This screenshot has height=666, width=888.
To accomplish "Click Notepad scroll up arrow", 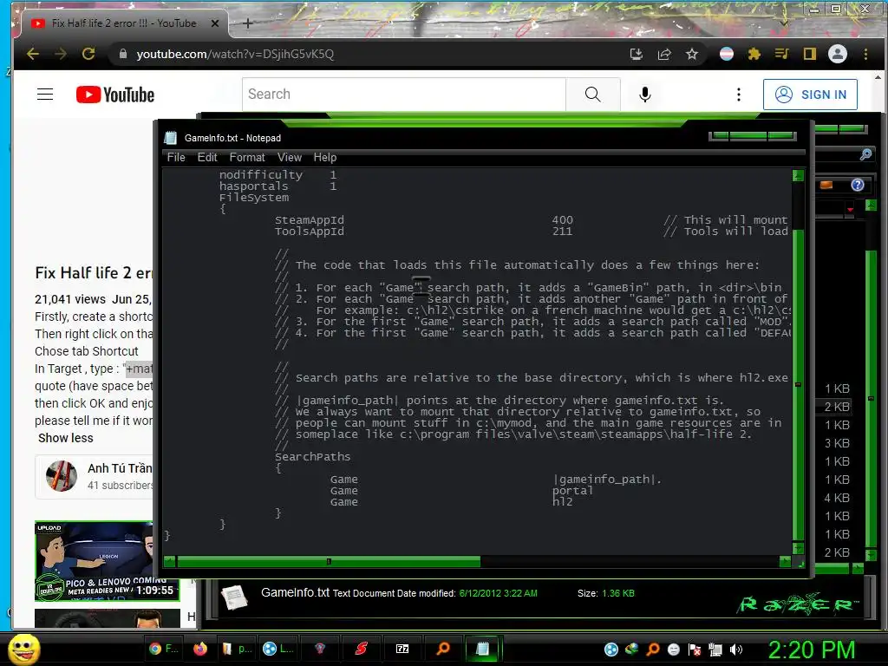I will pos(798,175).
